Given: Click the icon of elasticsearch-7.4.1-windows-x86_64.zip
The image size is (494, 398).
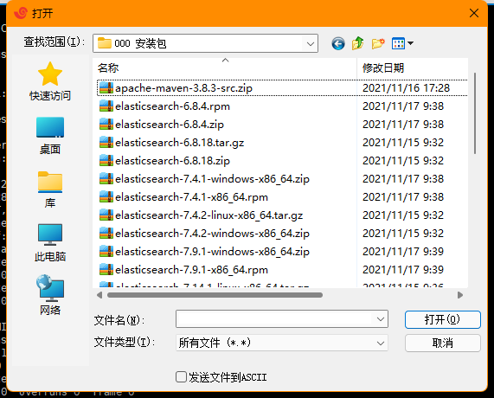Looking at the screenshot, I should click(x=106, y=179).
